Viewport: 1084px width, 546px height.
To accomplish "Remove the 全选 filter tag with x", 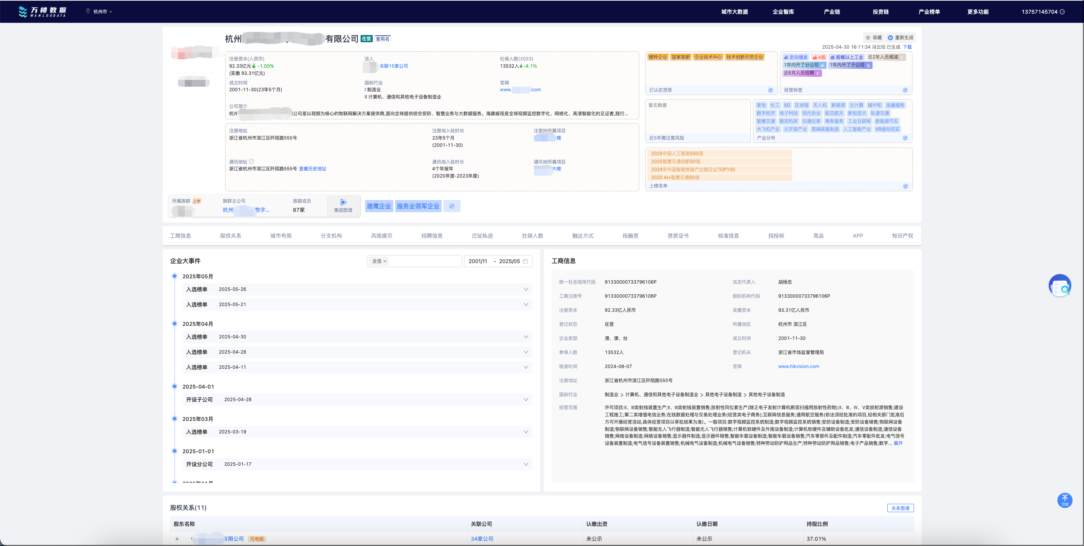I will tap(385, 261).
